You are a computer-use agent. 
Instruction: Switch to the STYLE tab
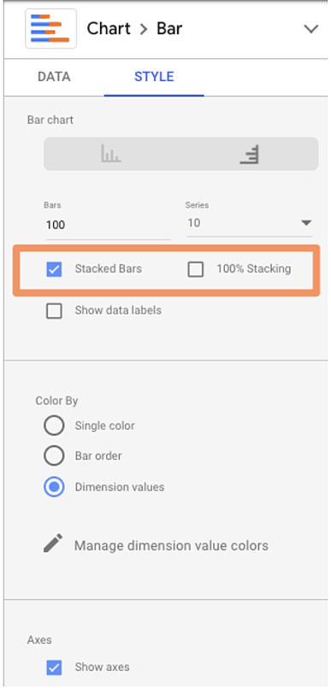click(x=154, y=77)
